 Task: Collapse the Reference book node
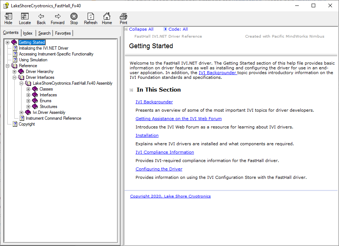coord(7,65)
